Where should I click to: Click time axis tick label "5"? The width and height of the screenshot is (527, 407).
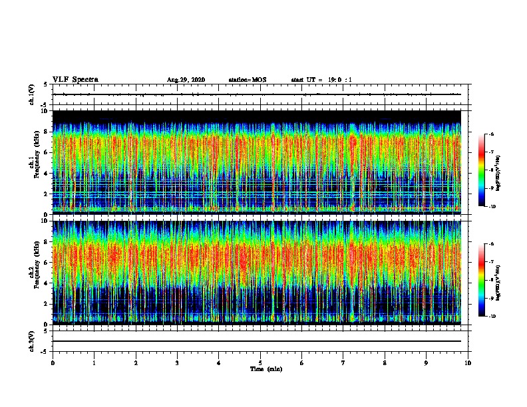[x=260, y=363]
